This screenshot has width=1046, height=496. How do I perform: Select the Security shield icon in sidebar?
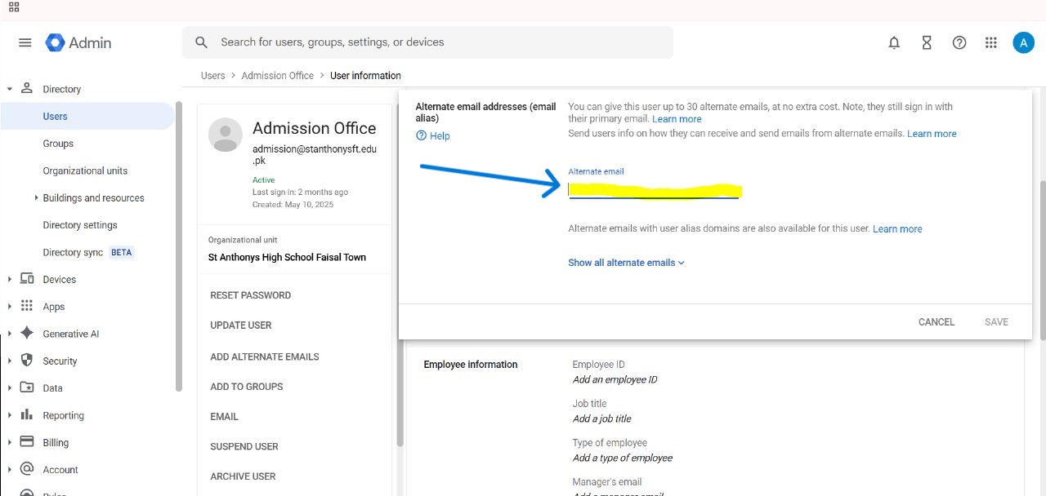click(x=25, y=361)
